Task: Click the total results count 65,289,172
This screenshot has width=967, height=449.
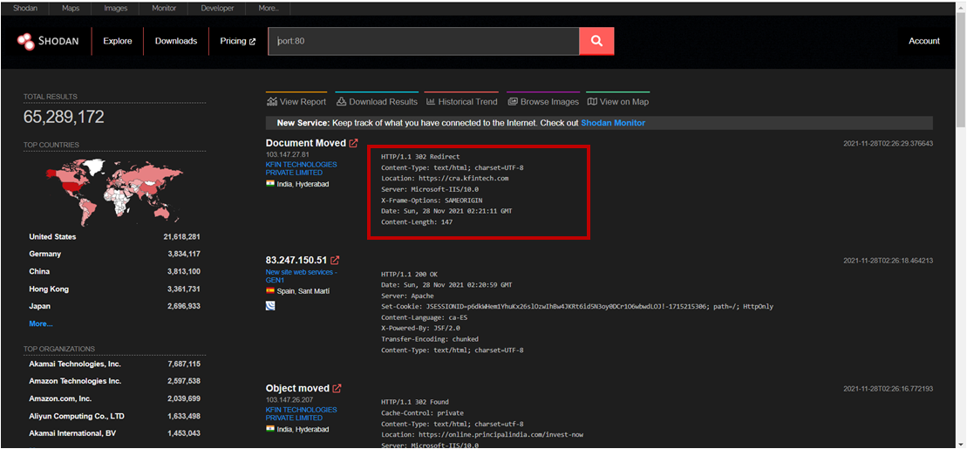Action: coord(65,117)
